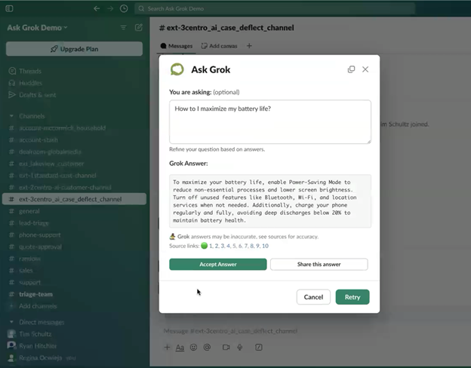Open the Ask Grok dialog in a new window
This screenshot has height=368, width=471.
(x=351, y=69)
